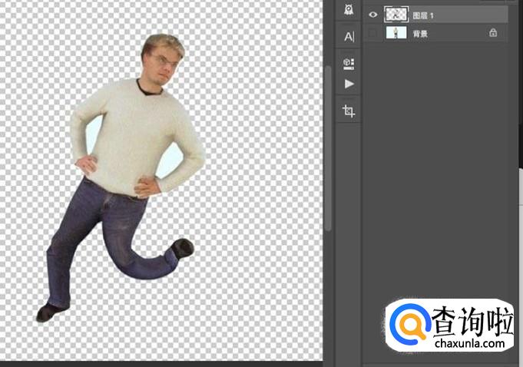Image resolution: width=523 pixels, height=367 pixels.
Task: Click the 图层 1 layer name
Action: click(423, 15)
